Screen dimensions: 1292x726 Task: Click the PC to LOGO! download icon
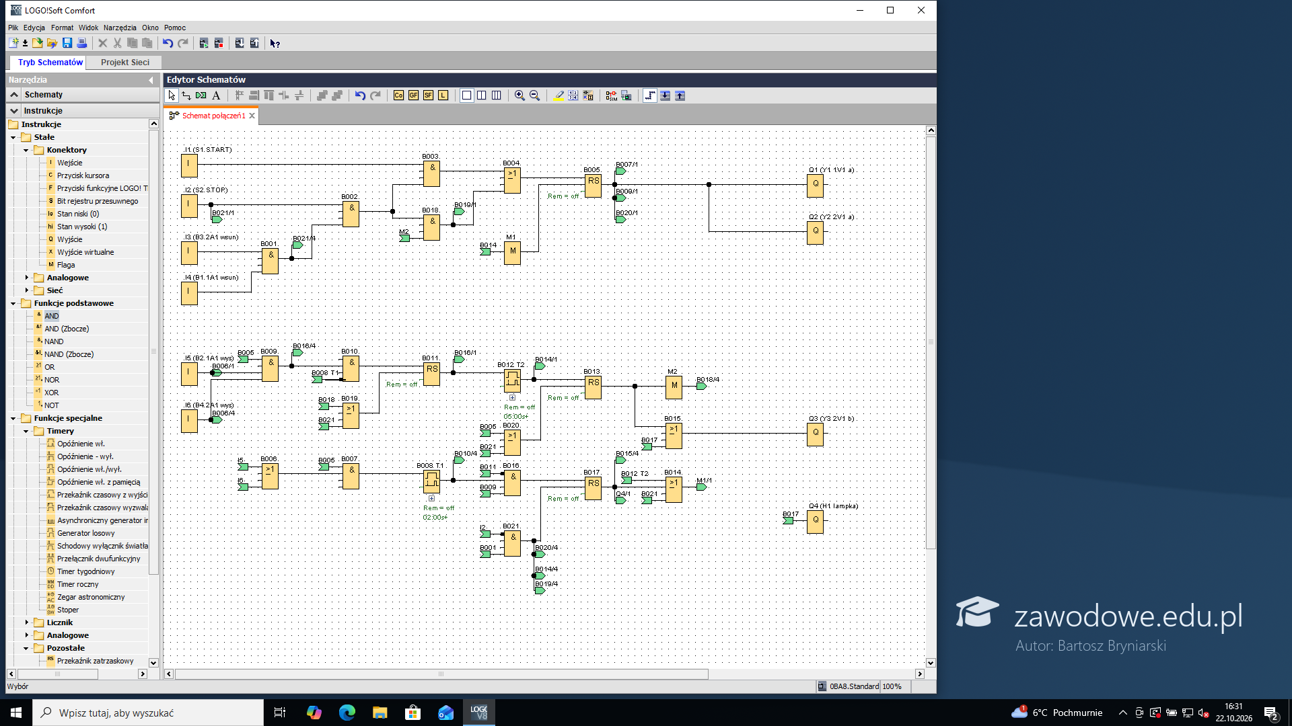240,43
